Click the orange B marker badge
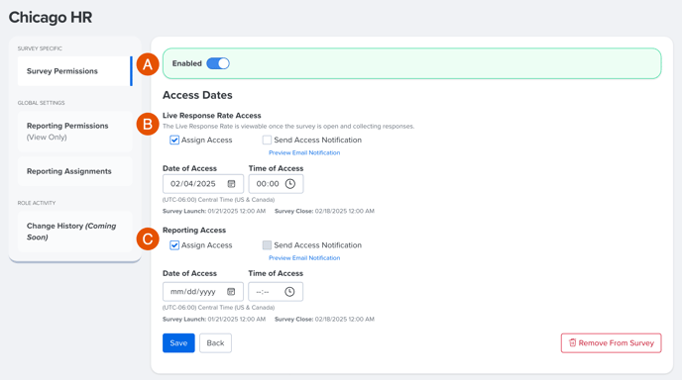The width and height of the screenshot is (682, 380). 148,124
